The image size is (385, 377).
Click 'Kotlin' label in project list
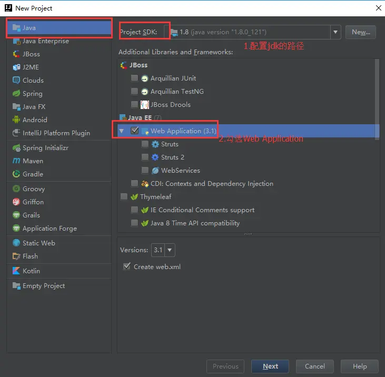pyautogui.click(x=31, y=271)
